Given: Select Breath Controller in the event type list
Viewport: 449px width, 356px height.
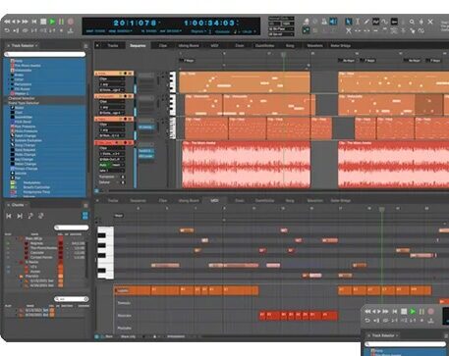Looking at the screenshot, I should tap(36, 187).
